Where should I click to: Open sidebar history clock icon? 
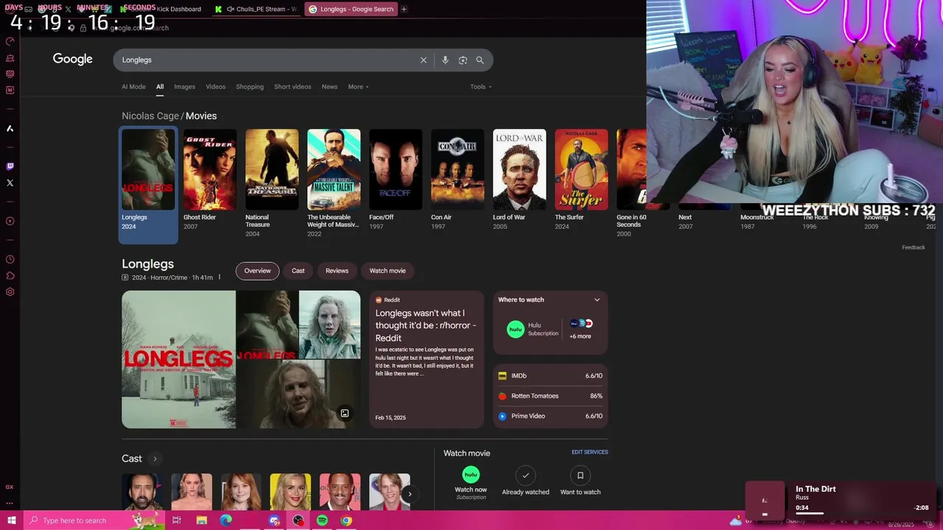tap(10, 259)
